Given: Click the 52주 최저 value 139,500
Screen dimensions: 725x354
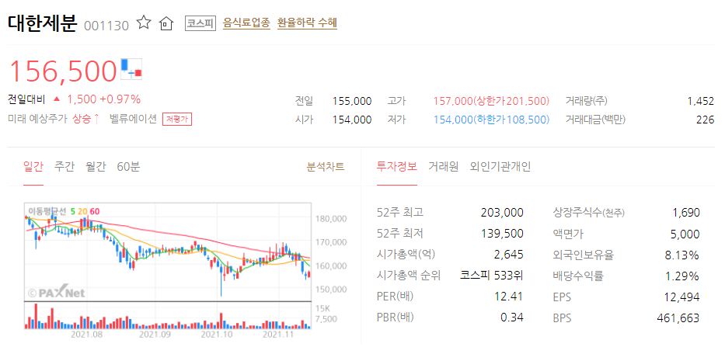Looking at the screenshot, I should pos(502,234).
